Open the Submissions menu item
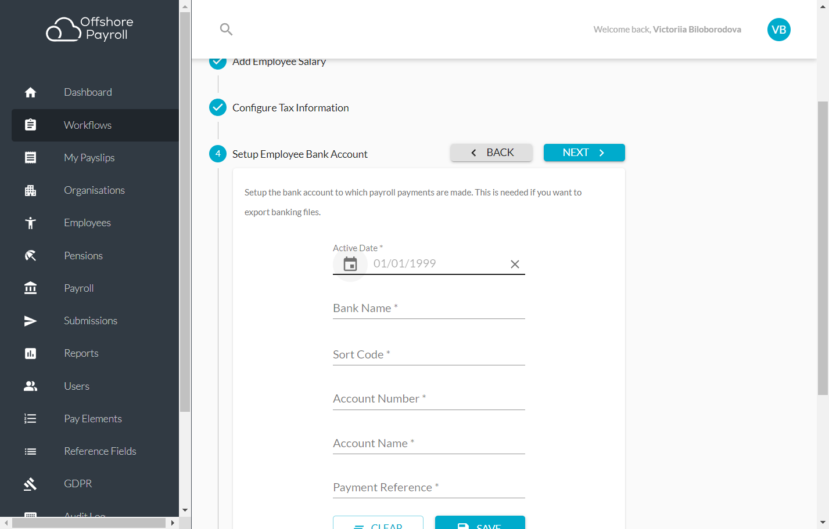The height and width of the screenshot is (529, 829). (x=95, y=321)
